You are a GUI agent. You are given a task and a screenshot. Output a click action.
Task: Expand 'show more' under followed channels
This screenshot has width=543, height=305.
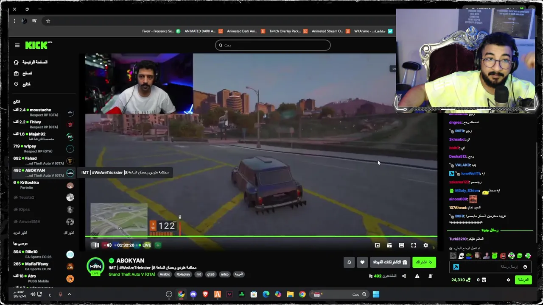[20, 233]
